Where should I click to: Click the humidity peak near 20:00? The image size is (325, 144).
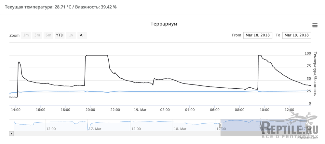(96, 55)
